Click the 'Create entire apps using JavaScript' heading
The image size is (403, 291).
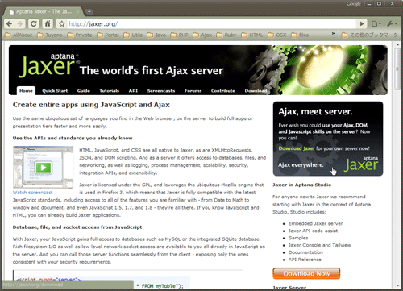[x=91, y=105]
